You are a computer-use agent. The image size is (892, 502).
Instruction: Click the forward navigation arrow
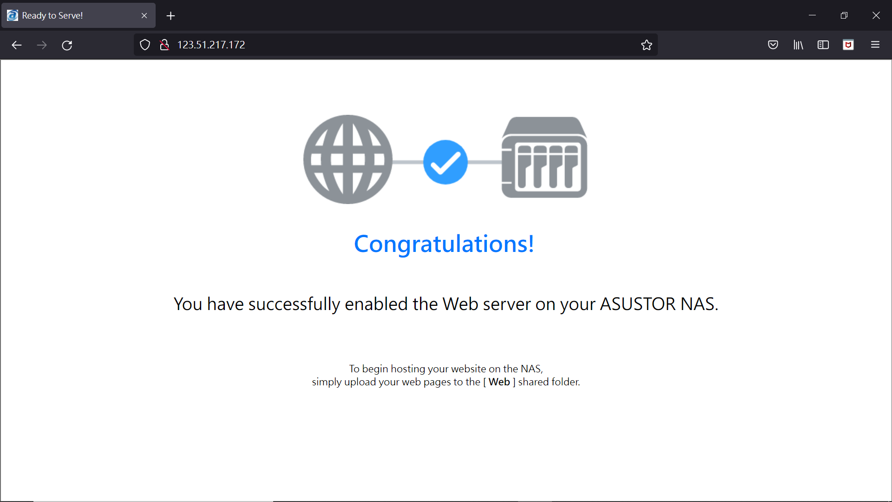coord(42,45)
